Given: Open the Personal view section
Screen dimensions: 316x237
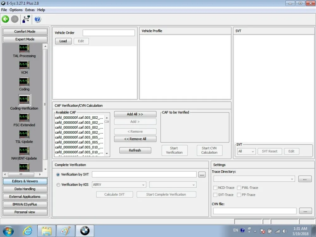Looking at the screenshot, I should point(25,212).
